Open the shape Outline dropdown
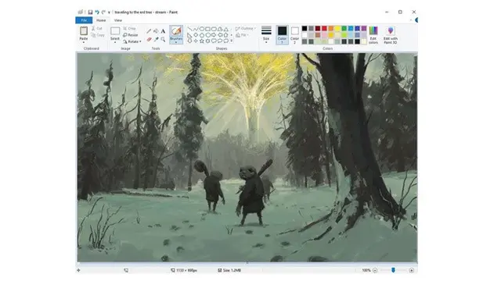501x281 pixels. pyautogui.click(x=246, y=29)
